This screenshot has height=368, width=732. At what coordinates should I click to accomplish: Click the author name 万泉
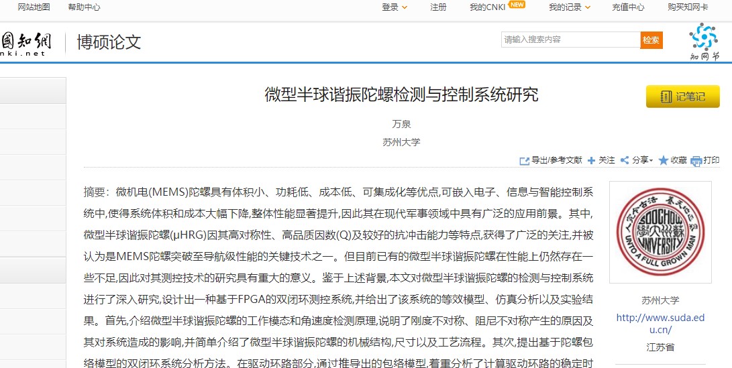point(401,124)
